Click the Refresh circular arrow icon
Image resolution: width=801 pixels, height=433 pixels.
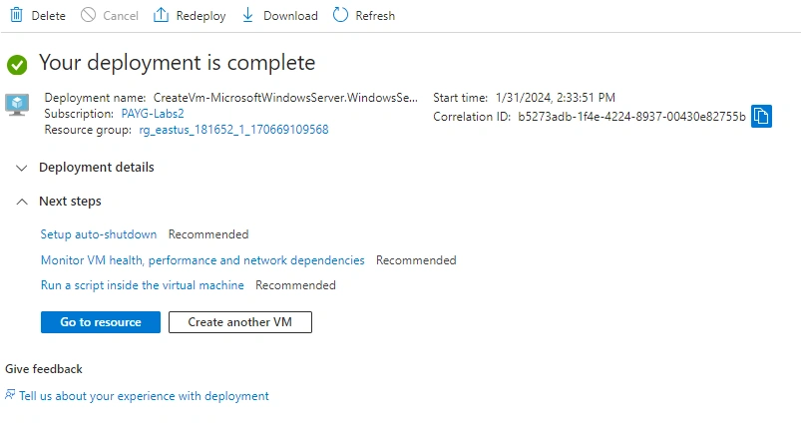(340, 15)
